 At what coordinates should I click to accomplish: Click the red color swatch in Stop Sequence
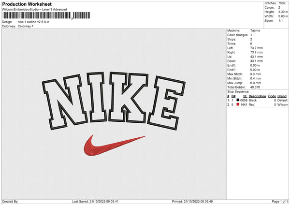point(238,104)
